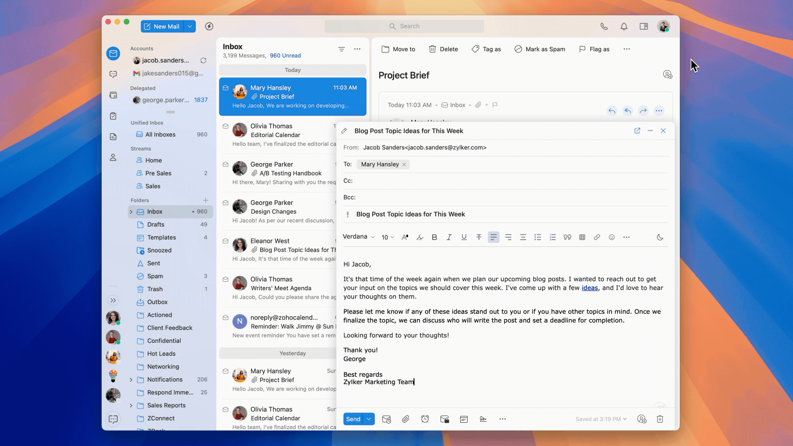Select the Pre Sales stream
The image size is (793, 446).
(x=158, y=173)
